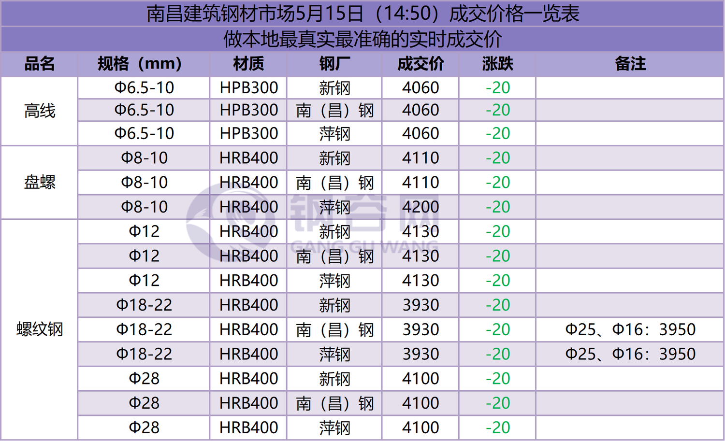Image resolution: width=725 pixels, height=441 pixels.
Task: Click price 4100 in Φ28 南（昌）钢 row
Action: tap(420, 403)
